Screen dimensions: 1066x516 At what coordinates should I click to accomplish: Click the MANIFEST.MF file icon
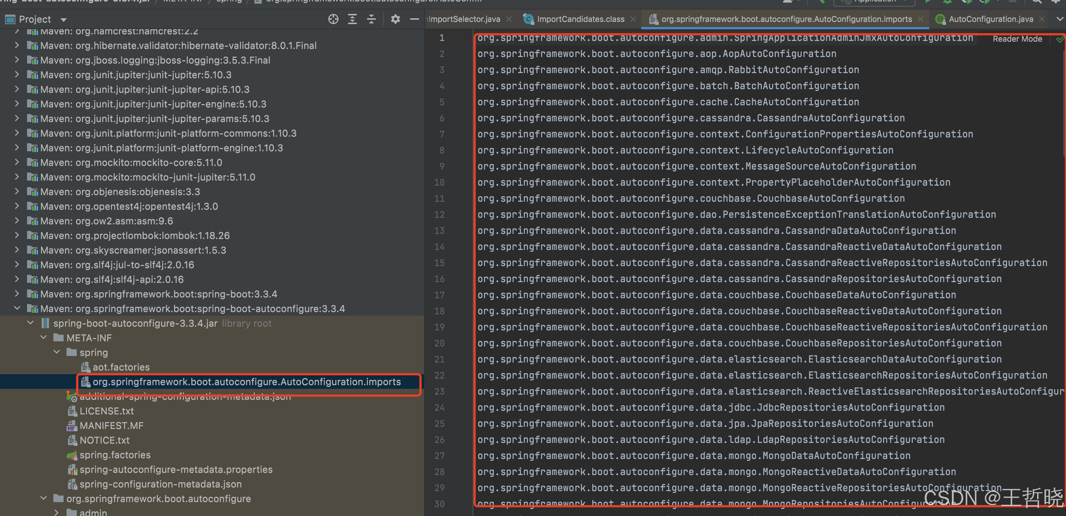[x=72, y=426]
